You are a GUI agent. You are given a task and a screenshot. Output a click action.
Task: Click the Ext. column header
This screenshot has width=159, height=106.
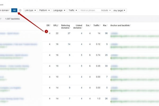[88, 25]
